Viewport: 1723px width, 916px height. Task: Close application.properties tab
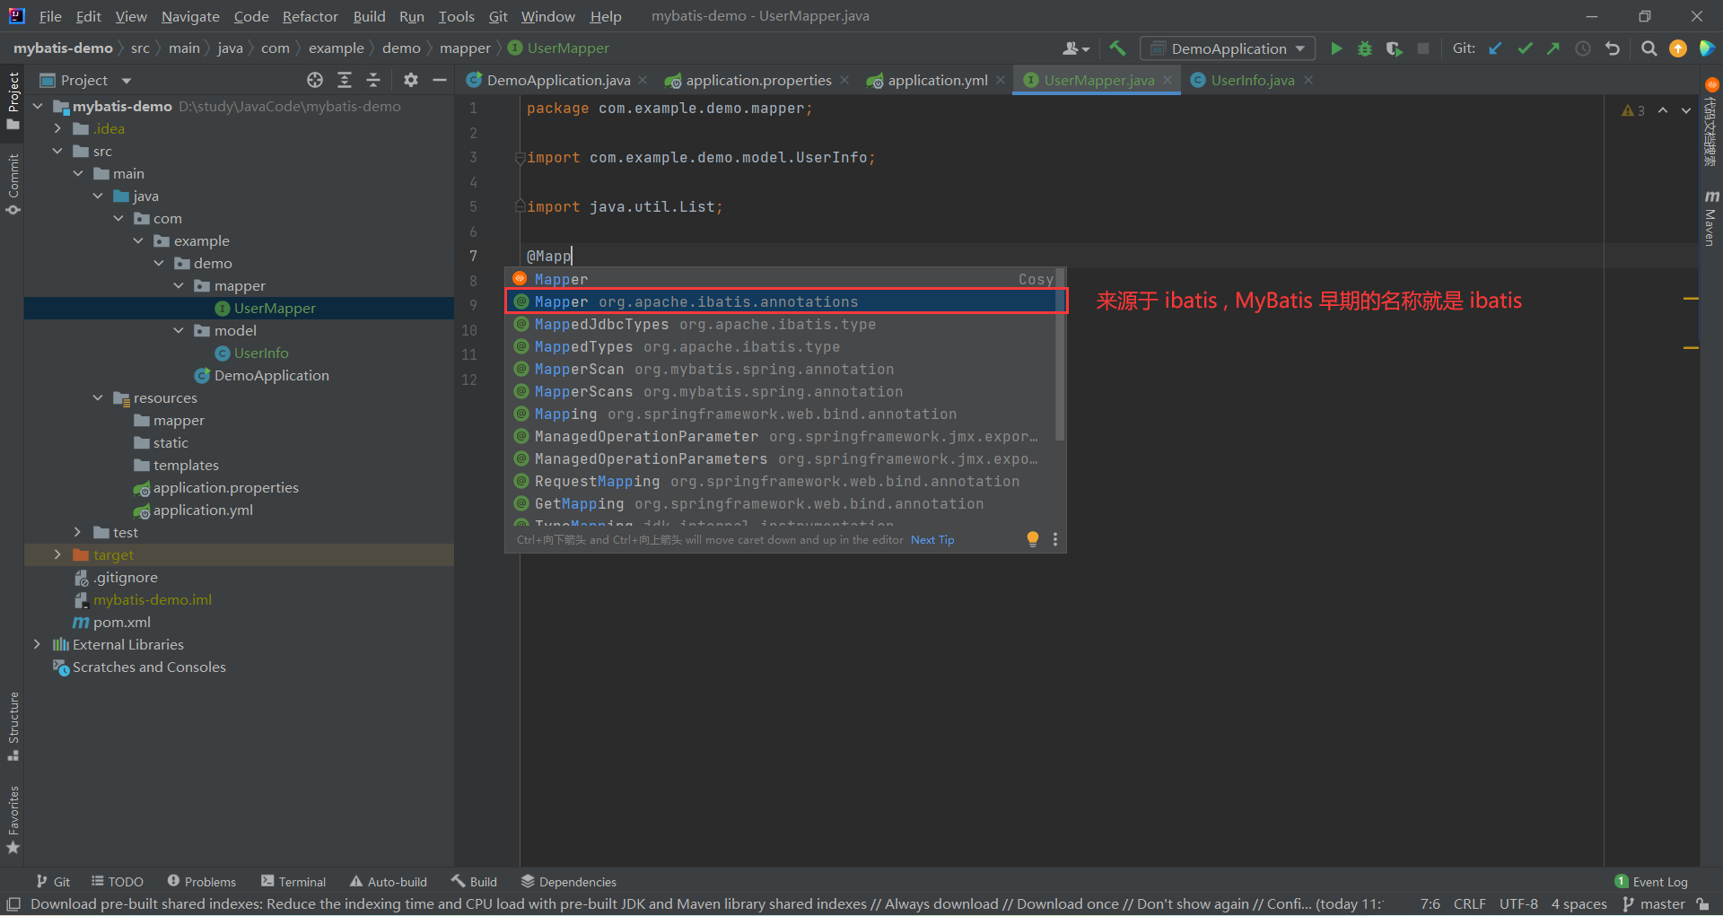tap(844, 80)
